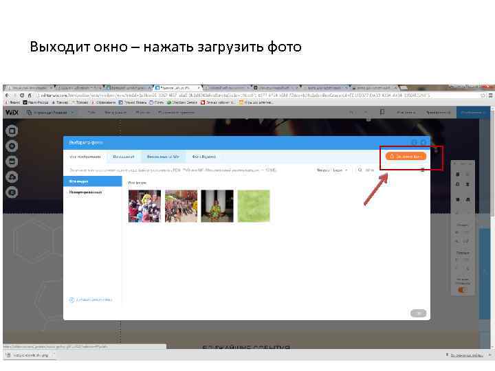Toggle the orange switch in floating toolbar panel
Image resolution: width=495 pixels, height=371 pixels.
click(462, 290)
